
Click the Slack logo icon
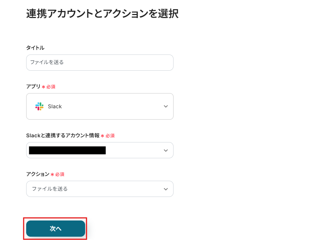[x=39, y=106]
